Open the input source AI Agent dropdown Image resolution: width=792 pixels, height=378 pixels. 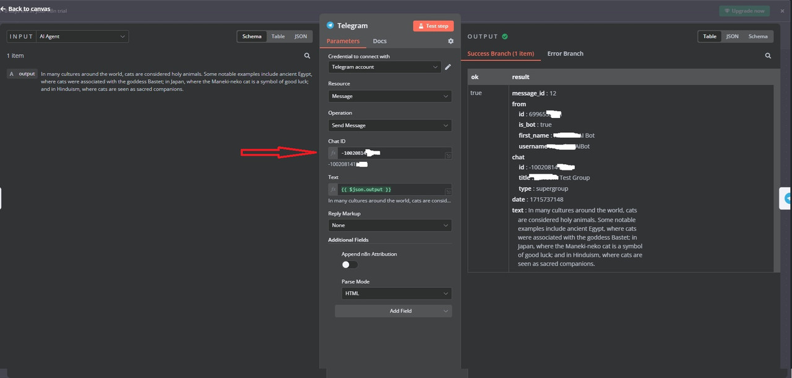82,36
